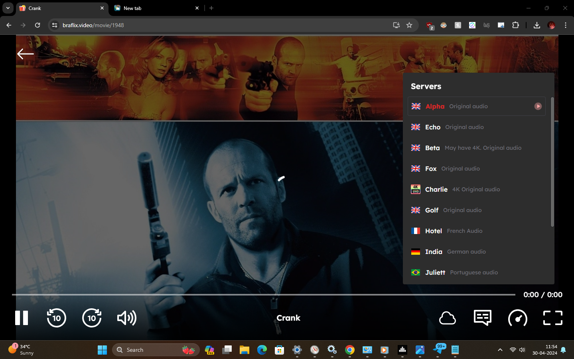
Task: Mute the player volume
Action: [x=127, y=318]
